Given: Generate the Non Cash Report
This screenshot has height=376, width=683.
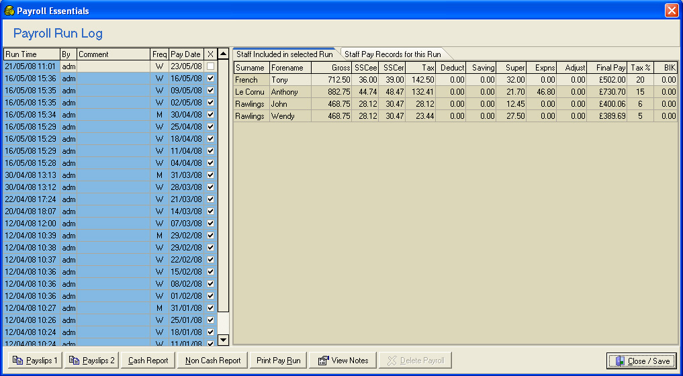Looking at the screenshot, I should coord(213,361).
